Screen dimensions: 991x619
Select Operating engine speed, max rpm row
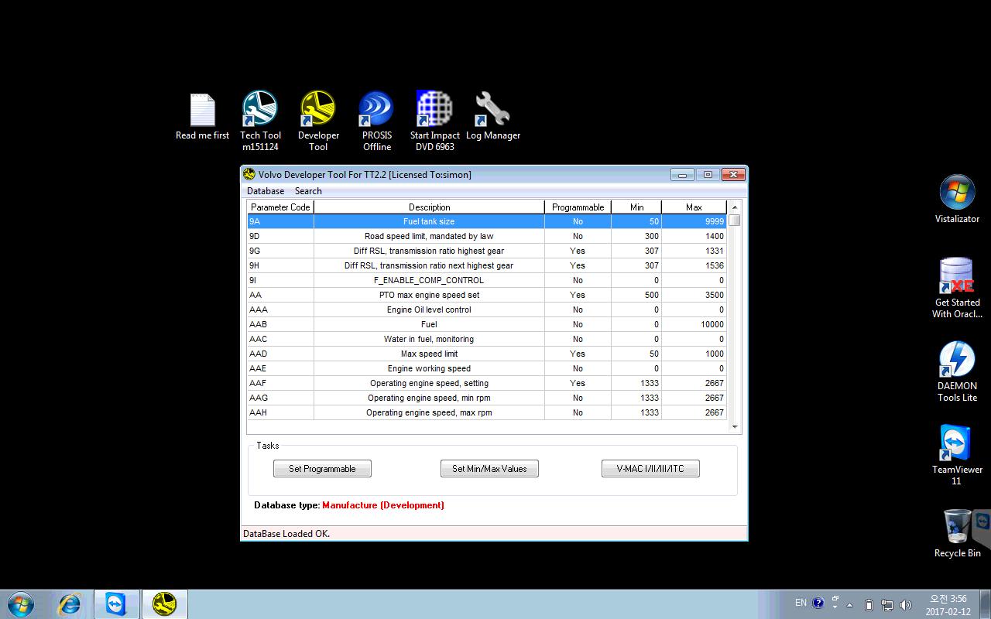pos(487,412)
